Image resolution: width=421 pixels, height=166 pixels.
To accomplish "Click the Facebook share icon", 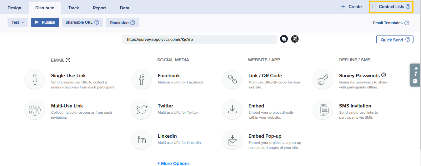I will [x=142, y=79].
